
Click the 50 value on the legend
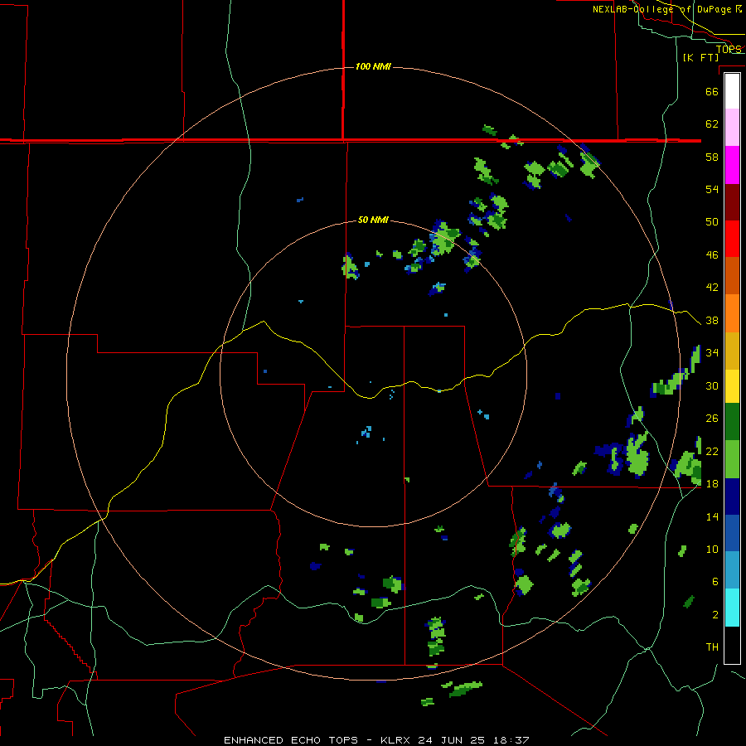pos(712,222)
